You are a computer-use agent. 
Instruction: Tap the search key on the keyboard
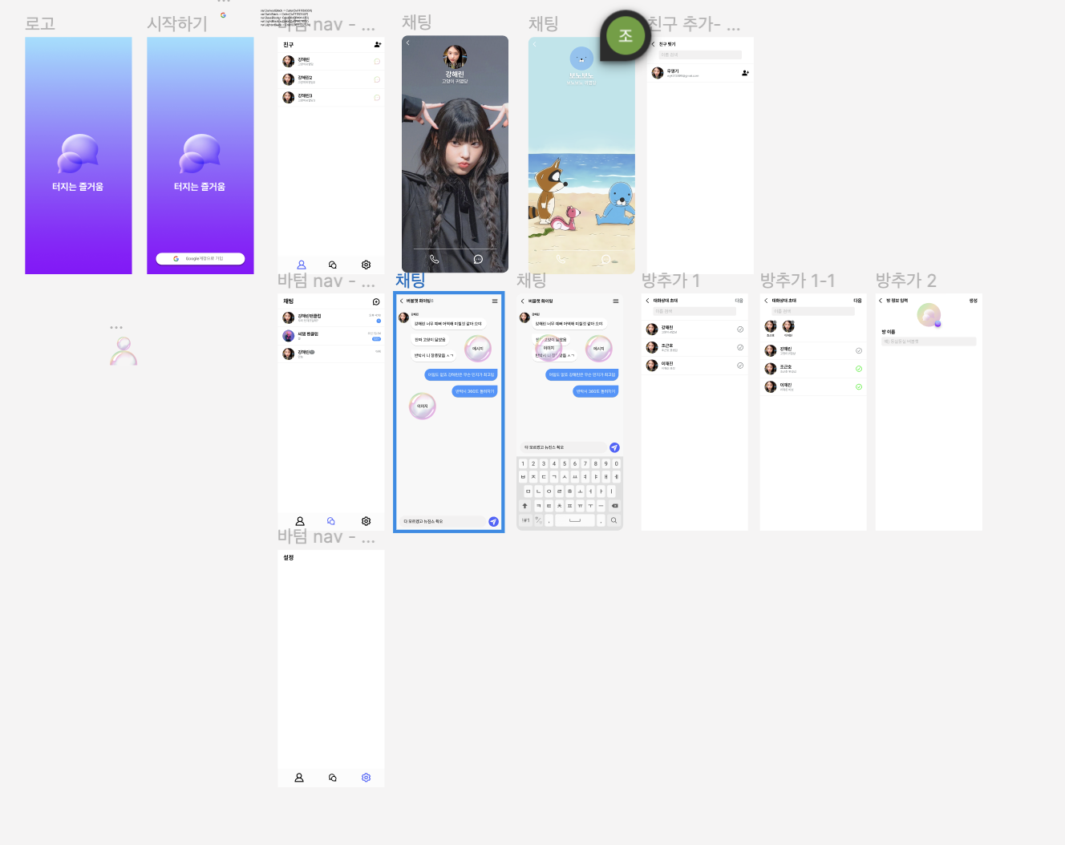coord(613,520)
